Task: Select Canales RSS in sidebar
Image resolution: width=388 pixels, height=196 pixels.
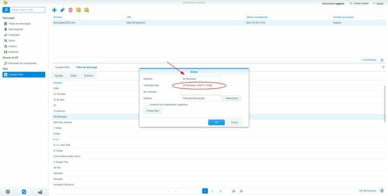Action: tap(24, 74)
